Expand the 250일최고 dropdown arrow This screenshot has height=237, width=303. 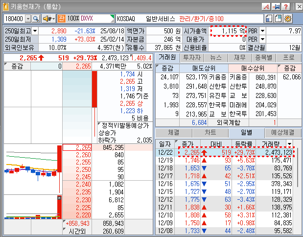[35, 31]
